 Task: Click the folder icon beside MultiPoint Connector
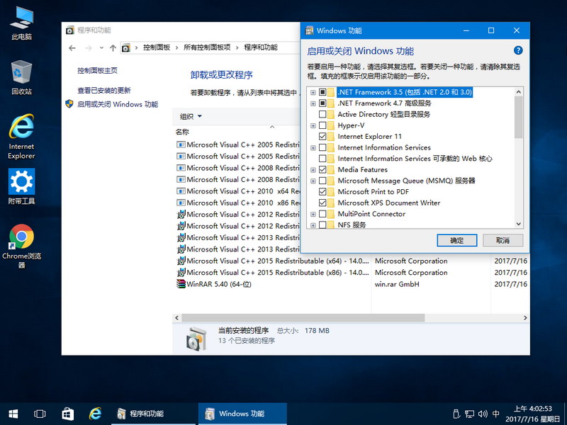pyautogui.click(x=331, y=214)
